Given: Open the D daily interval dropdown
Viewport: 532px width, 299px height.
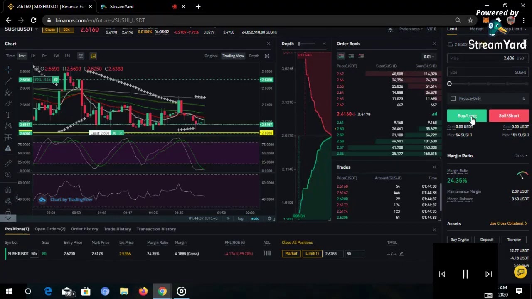Looking at the screenshot, I should tap(44, 56).
